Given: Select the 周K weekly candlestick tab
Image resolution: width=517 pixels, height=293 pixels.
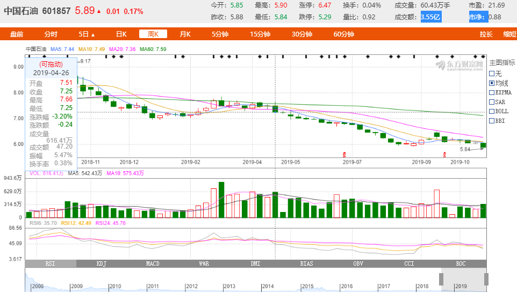Looking at the screenshot, I should pos(153,34).
